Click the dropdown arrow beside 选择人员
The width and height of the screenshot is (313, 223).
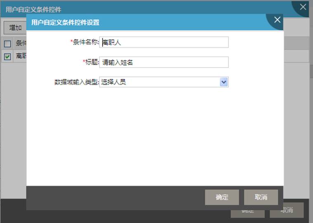point(224,82)
